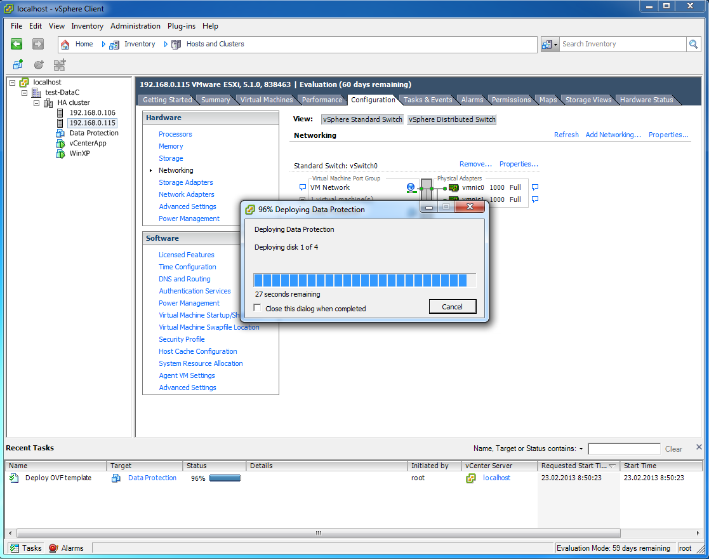Screen dimensions: 709x559
Task: Click the Inventory breadcrumb arrow
Action: tap(166, 44)
